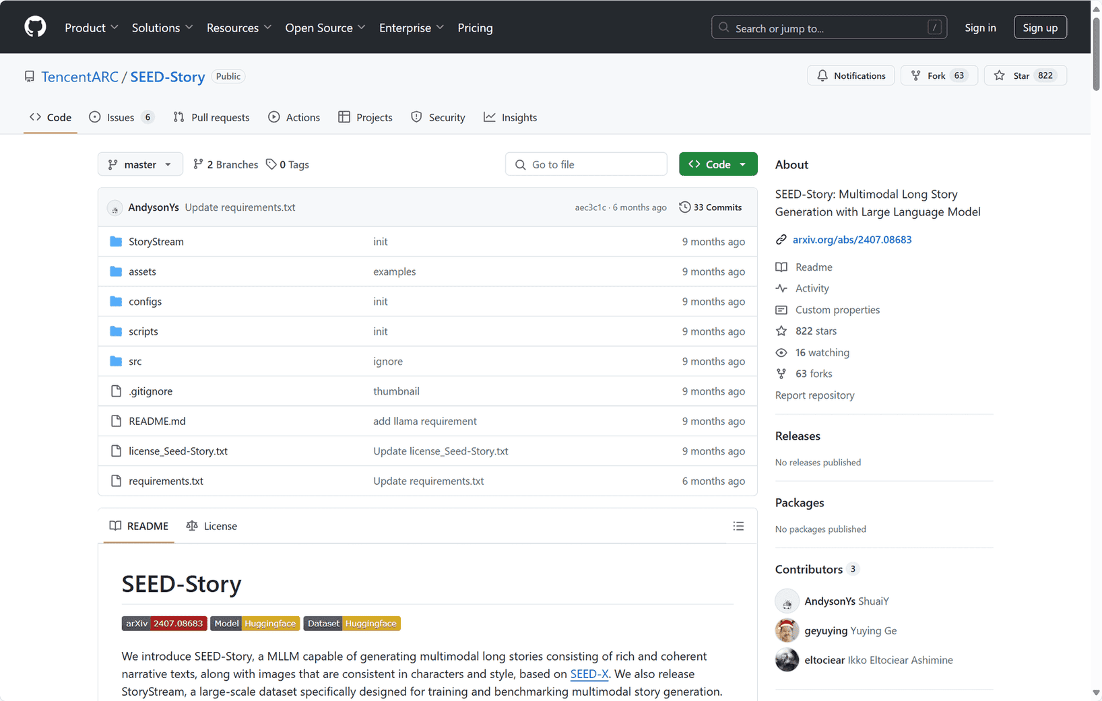Click the Actions play-circle icon
Image resolution: width=1102 pixels, height=701 pixels.
[274, 116]
